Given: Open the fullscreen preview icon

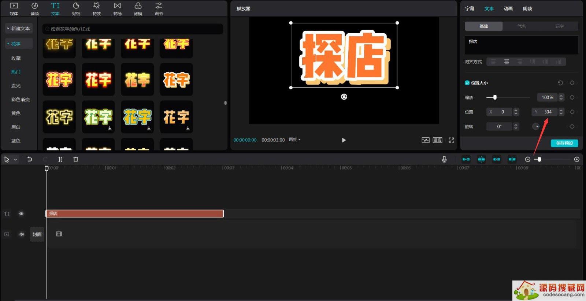Looking at the screenshot, I should (x=451, y=140).
